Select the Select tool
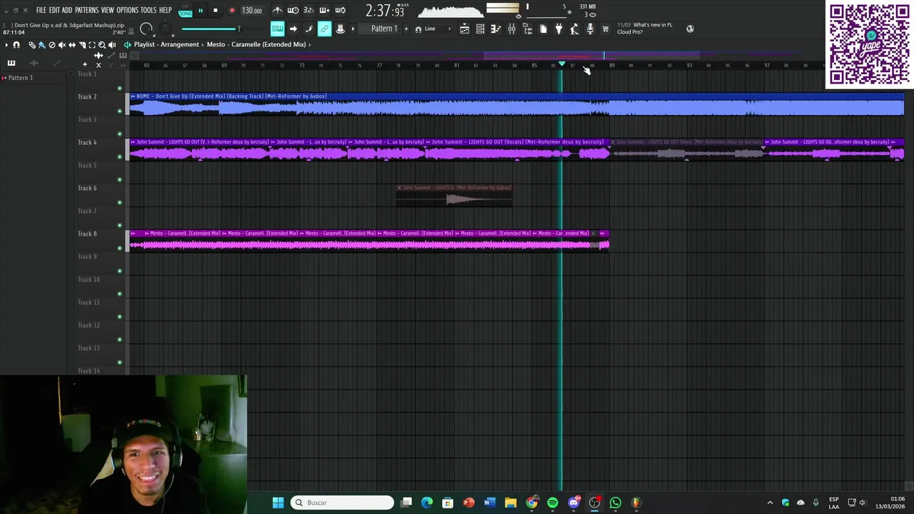Viewport: 914px width, 514px height. (92, 44)
